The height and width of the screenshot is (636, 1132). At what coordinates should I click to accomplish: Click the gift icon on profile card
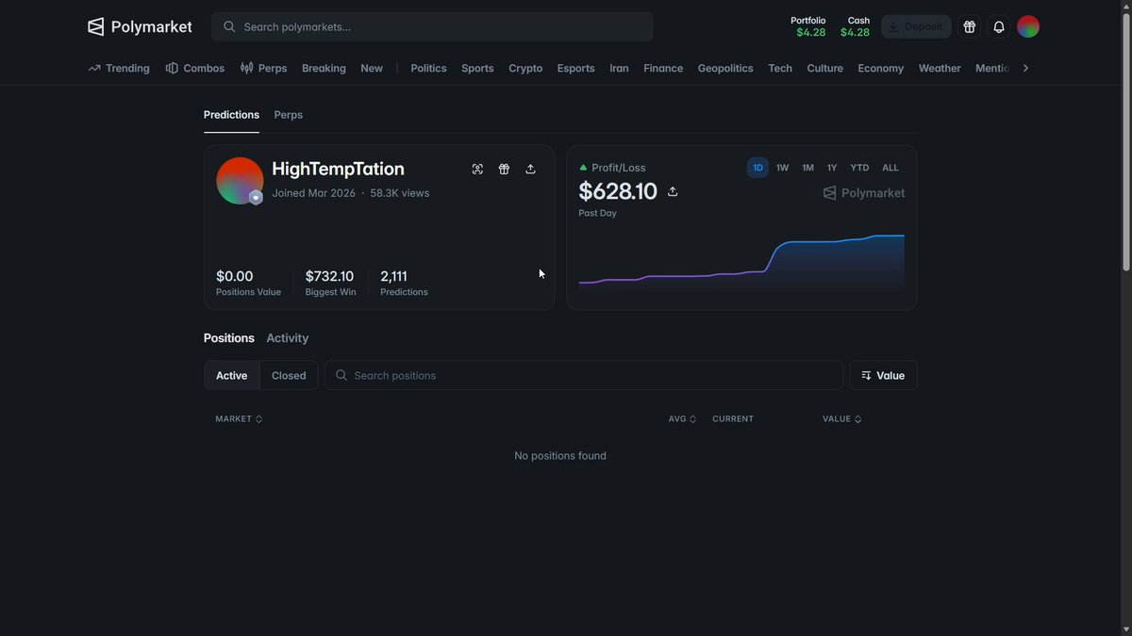pos(504,169)
